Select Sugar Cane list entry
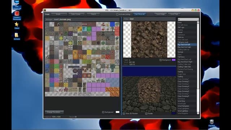Image resolution: width=231 pixels, height=130 pixels. pos(187,74)
